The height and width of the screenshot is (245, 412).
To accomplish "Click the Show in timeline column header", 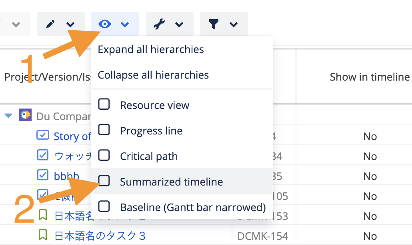I will click(370, 77).
